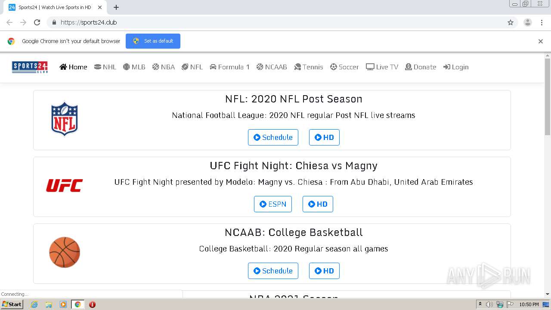The image size is (551, 310).
Task: Select the Sports24 browser tab
Action: tap(55, 7)
